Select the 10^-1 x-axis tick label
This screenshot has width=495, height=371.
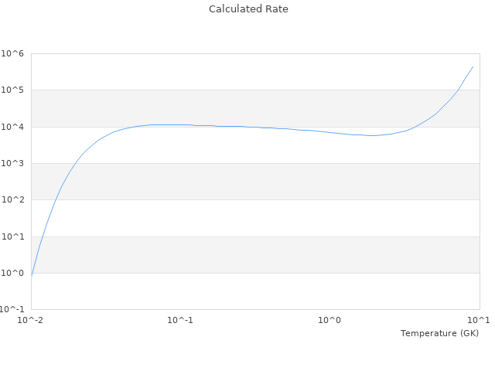pos(180,320)
